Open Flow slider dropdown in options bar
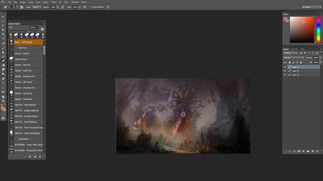Viewport: 323px width, 181px height. (80, 7)
